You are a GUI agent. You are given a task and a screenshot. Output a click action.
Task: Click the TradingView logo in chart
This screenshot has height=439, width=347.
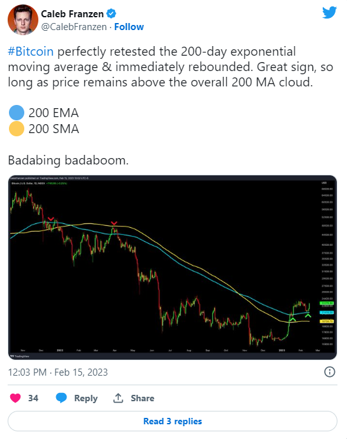(x=20, y=356)
